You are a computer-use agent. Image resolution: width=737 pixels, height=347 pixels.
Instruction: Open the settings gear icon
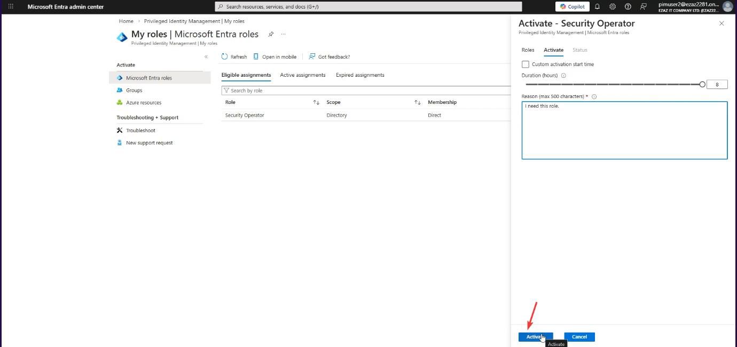613,6
